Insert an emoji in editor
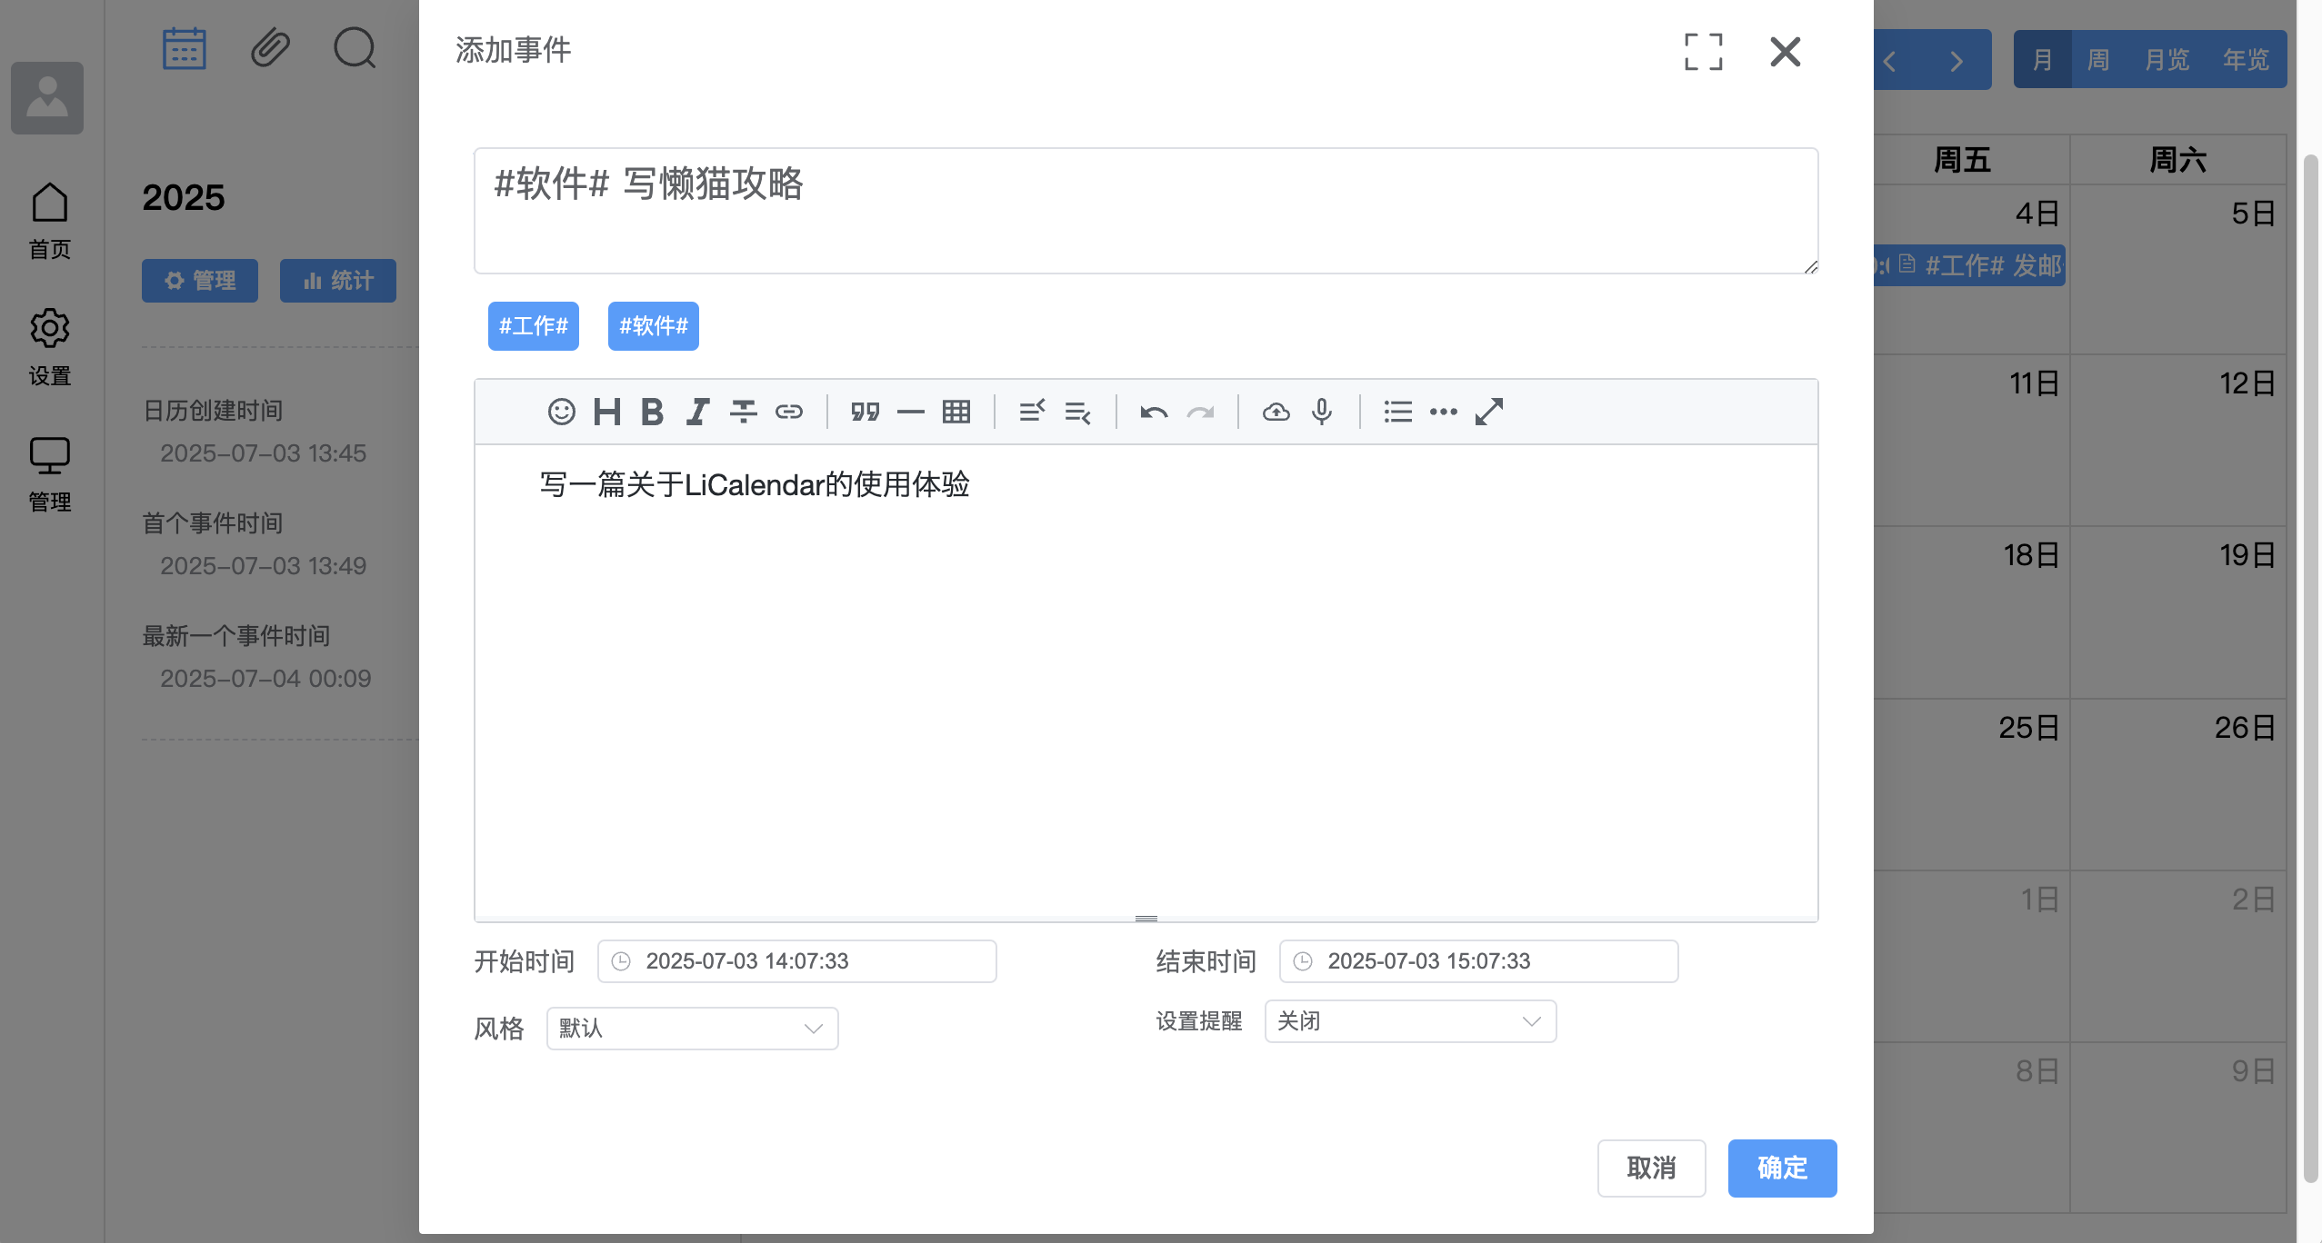The width and height of the screenshot is (2322, 1243). pos(561,412)
